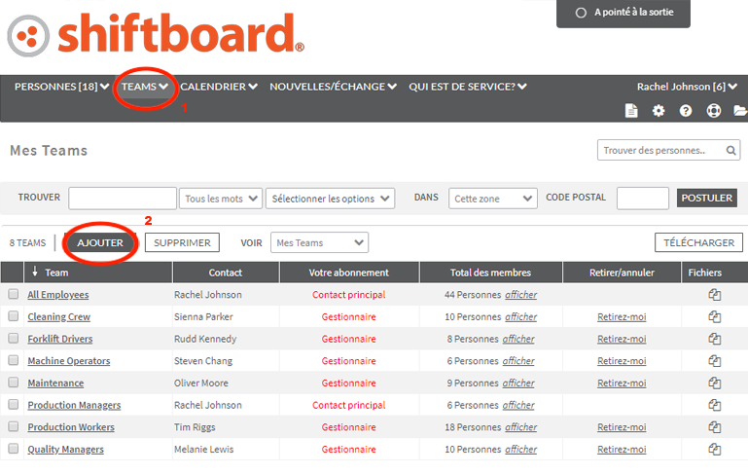Focus 'Trouver des personnes..' search box
Viewport: 748px width, 474px height.
point(668,150)
